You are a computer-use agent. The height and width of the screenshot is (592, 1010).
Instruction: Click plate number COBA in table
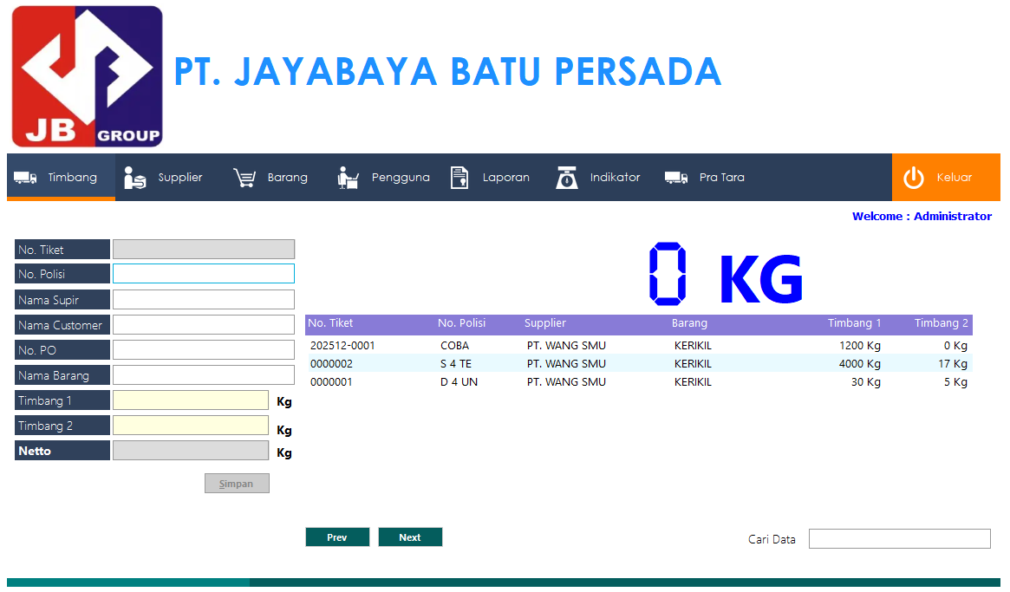point(455,346)
